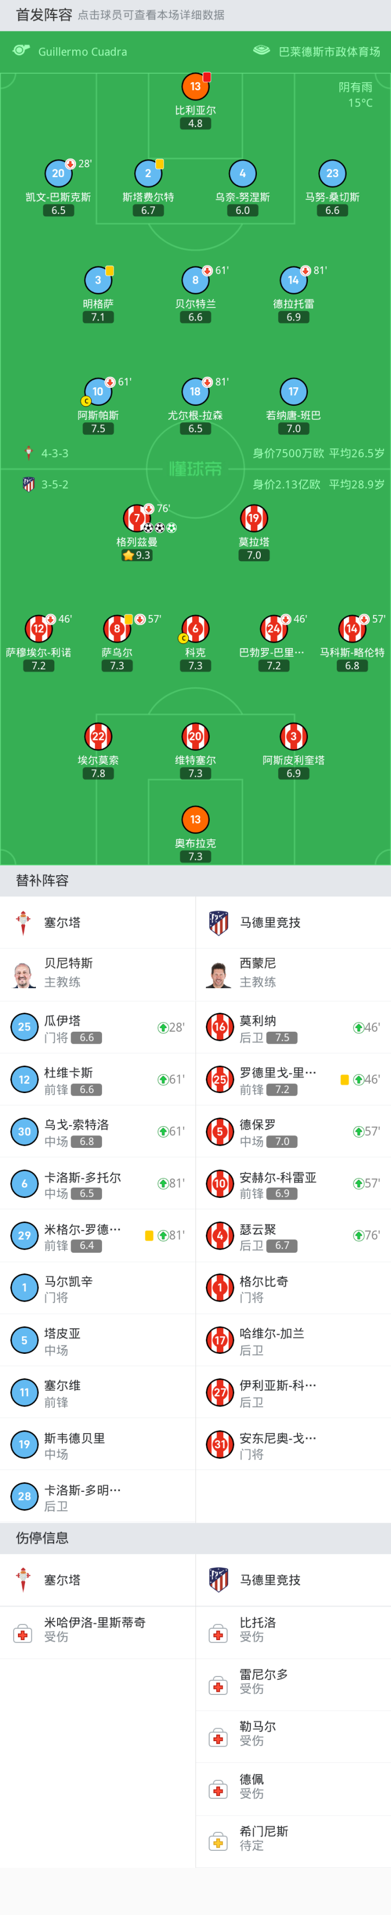The width and height of the screenshot is (391, 1915).
Task: Tap the stadium icon beside 巴莱德斯市政体育场
Action: (x=261, y=51)
